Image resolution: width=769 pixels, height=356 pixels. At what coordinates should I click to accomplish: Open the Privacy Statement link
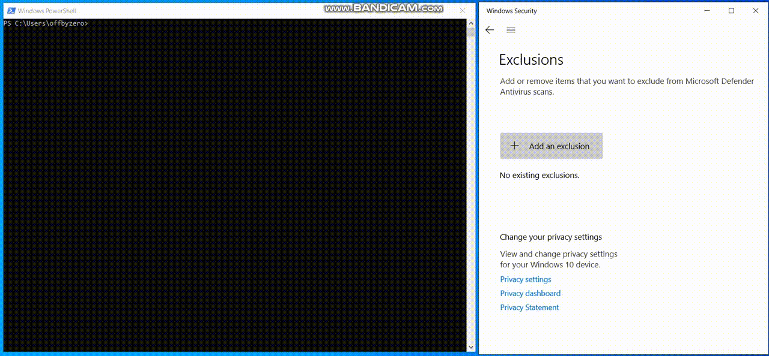coord(529,307)
